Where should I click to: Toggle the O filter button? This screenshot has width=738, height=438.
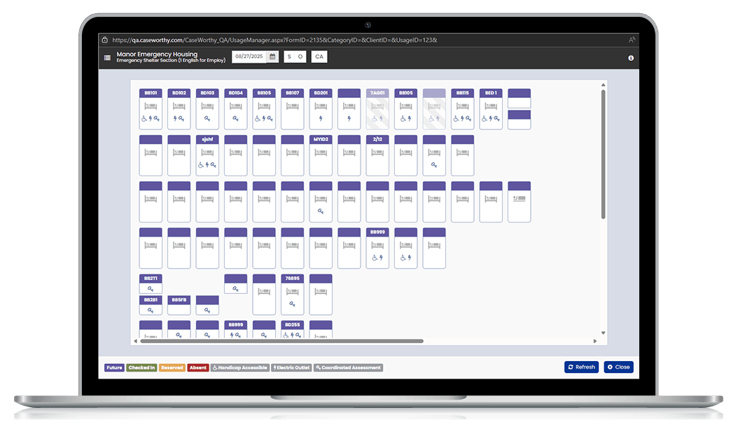coord(300,57)
